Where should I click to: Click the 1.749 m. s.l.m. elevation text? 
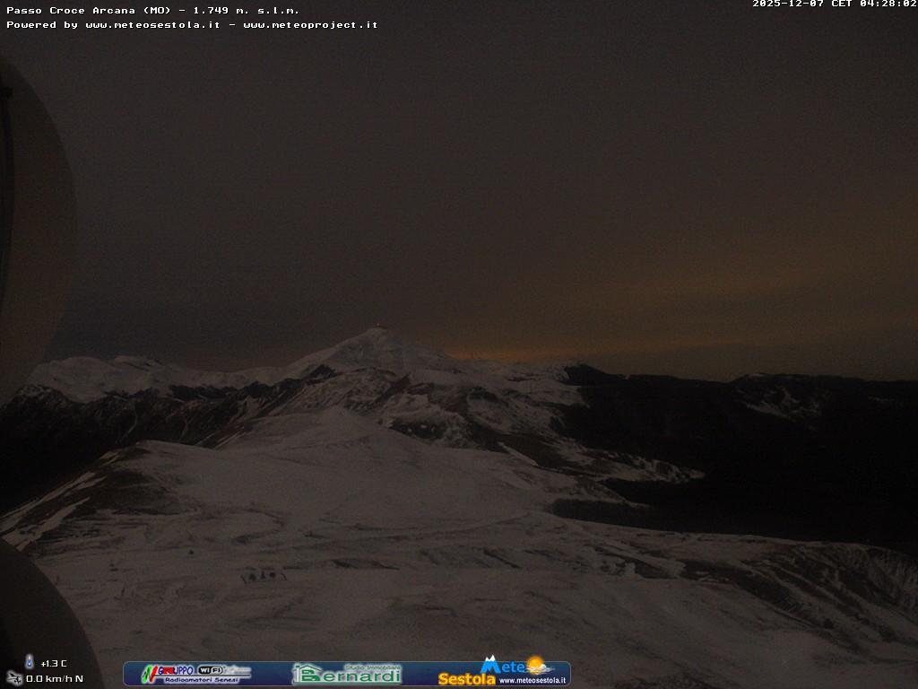tap(246, 11)
